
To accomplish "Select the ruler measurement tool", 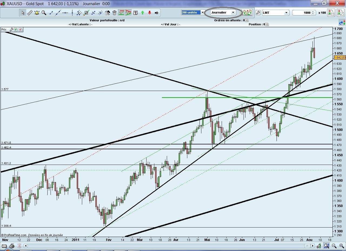I will [x=30, y=13].
